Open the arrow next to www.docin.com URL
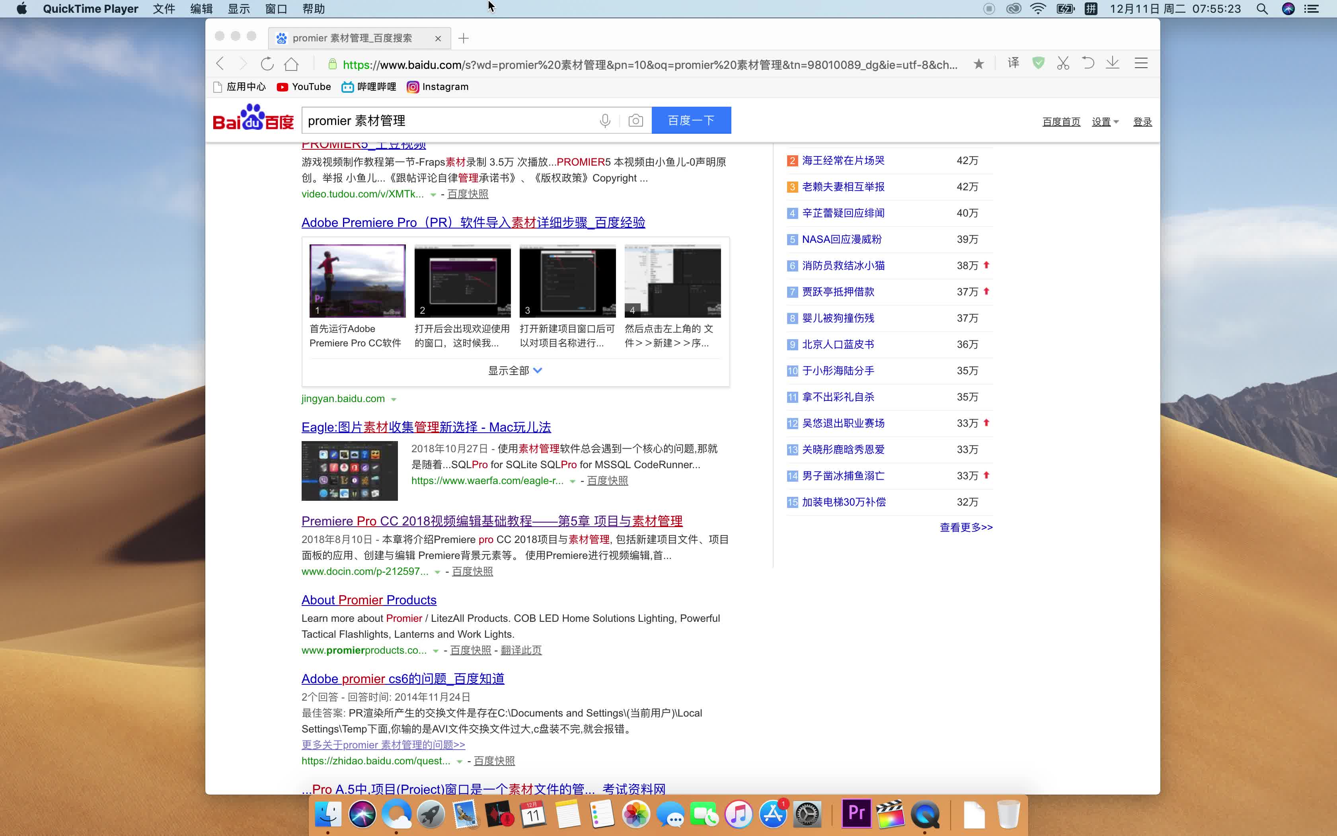Viewport: 1337px width, 836px height. click(438, 572)
